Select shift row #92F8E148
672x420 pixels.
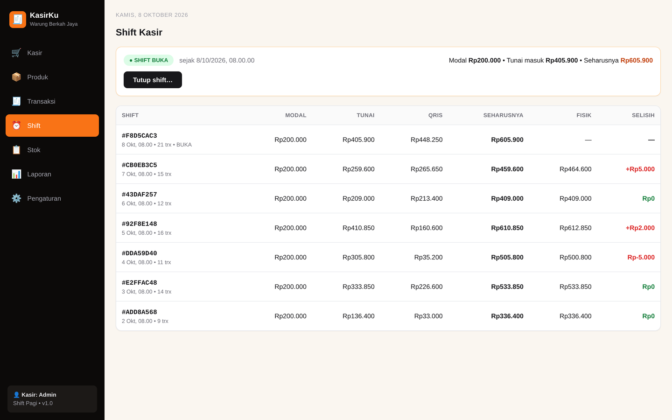coord(388,228)
